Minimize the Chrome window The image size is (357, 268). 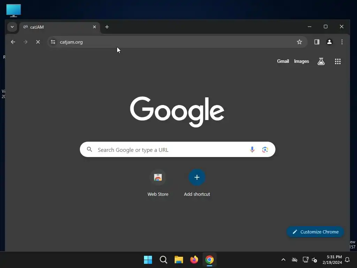310,27
